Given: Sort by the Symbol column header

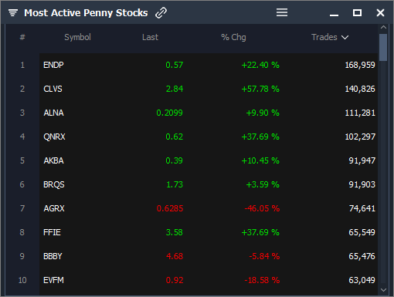Looking at the screenshot, I should tap(77, 37).
